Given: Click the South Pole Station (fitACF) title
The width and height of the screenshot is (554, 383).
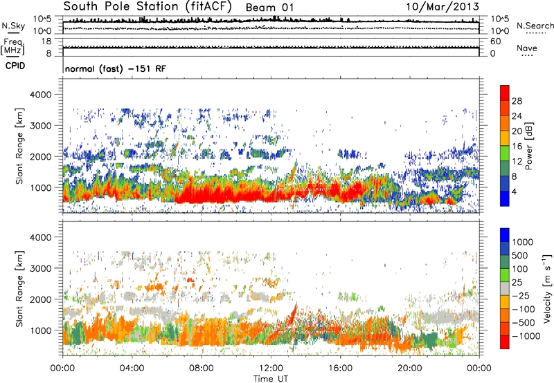Looking at the screenshot, I should [x=148, y=7].
